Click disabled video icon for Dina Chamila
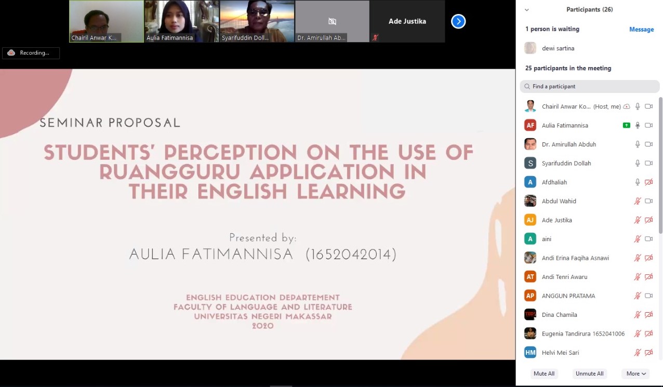This screenshot has width=663, height=387. [648, 315]
